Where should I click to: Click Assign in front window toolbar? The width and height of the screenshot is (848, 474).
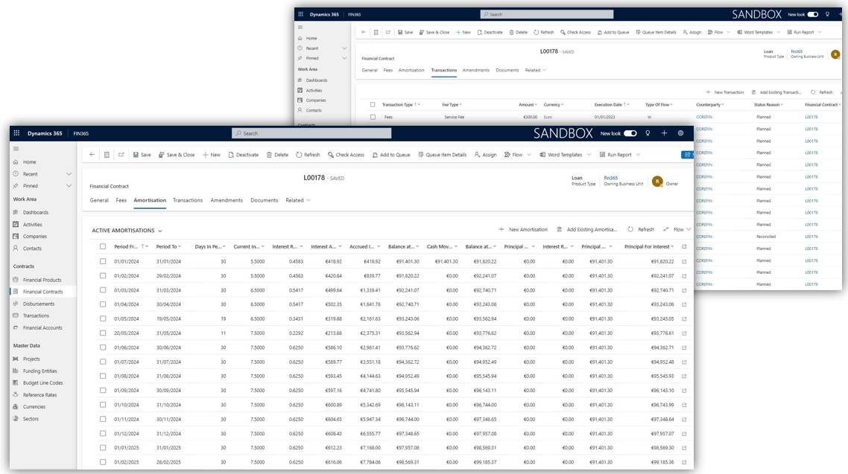(486, 155)
